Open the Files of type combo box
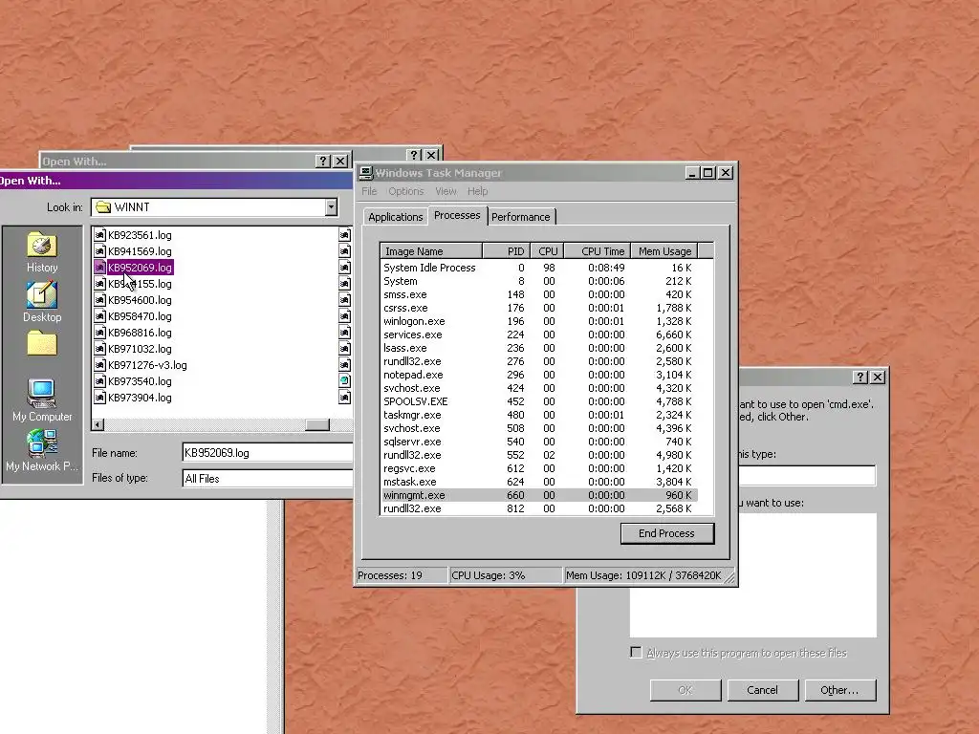Screen dimensions: 979x734 click(x=268, y=479)
